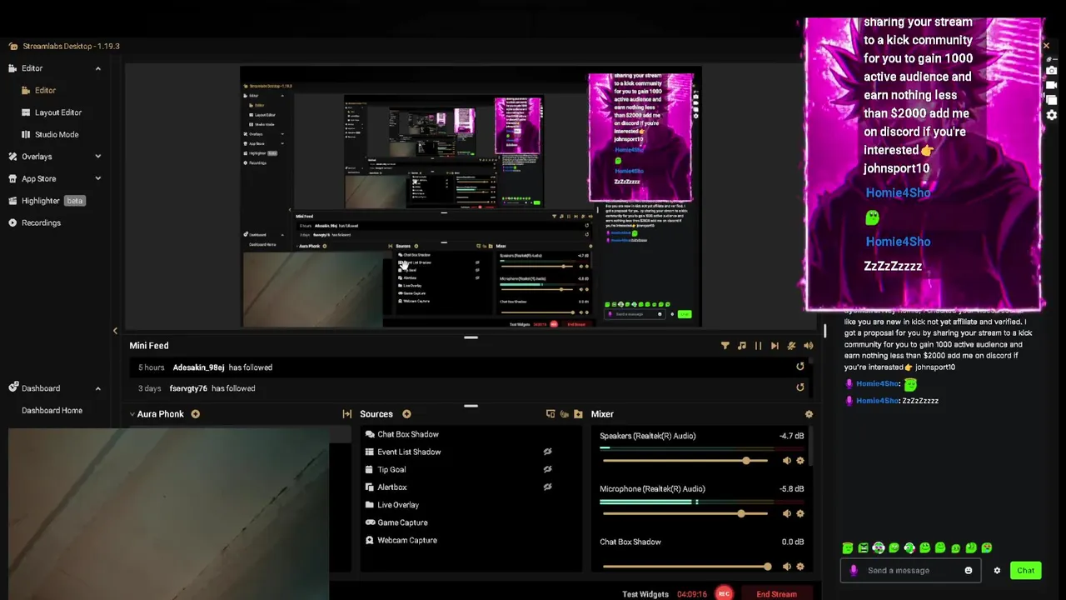This screenshot has height=600, width=1066.
Task: Add a new scene next to Aura Phonk
Action: (195, 414)
